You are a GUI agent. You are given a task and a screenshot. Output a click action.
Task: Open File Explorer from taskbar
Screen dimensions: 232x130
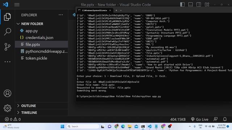point(130,126)
